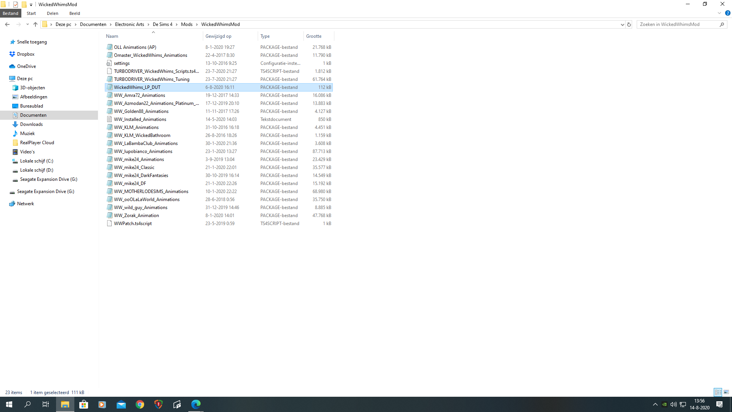Screen dimensions: 732x412
Task: Expand the Deze pc breadcrumb arrow
Action: click(x=75, y=24)
